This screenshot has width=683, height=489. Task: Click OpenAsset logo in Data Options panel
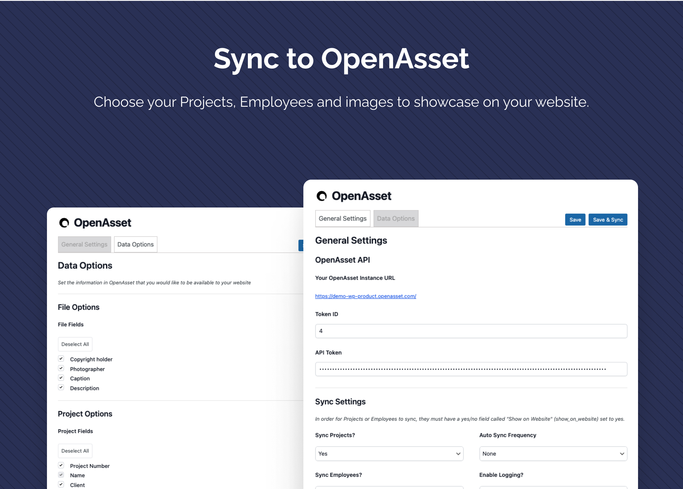[95, 223]
